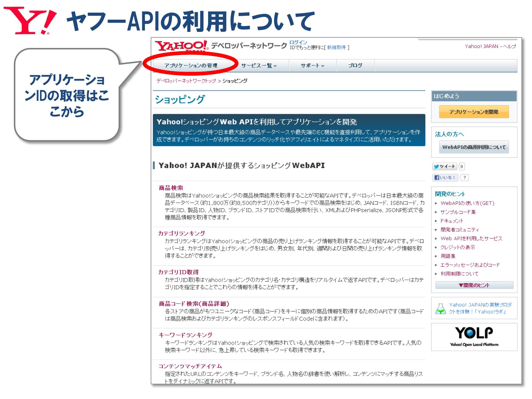Click the YOLP Yahoo! Open Local Platform banner

pos(474,337)
